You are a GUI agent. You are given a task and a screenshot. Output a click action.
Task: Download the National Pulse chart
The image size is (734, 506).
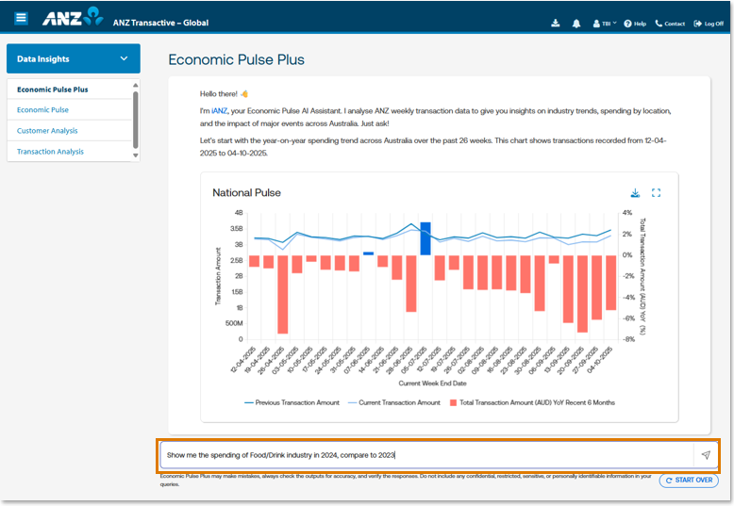click(635, 193)
